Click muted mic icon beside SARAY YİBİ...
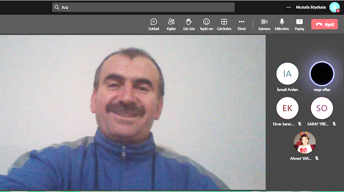Viewport: 344px width, 192px height. click(x=334, y=124)
